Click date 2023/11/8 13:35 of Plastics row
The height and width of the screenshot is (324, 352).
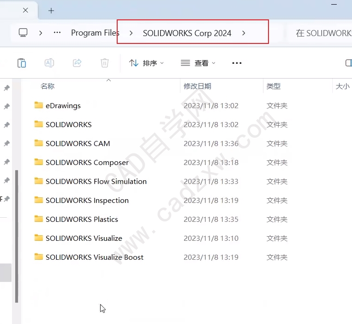pos(211,219)
